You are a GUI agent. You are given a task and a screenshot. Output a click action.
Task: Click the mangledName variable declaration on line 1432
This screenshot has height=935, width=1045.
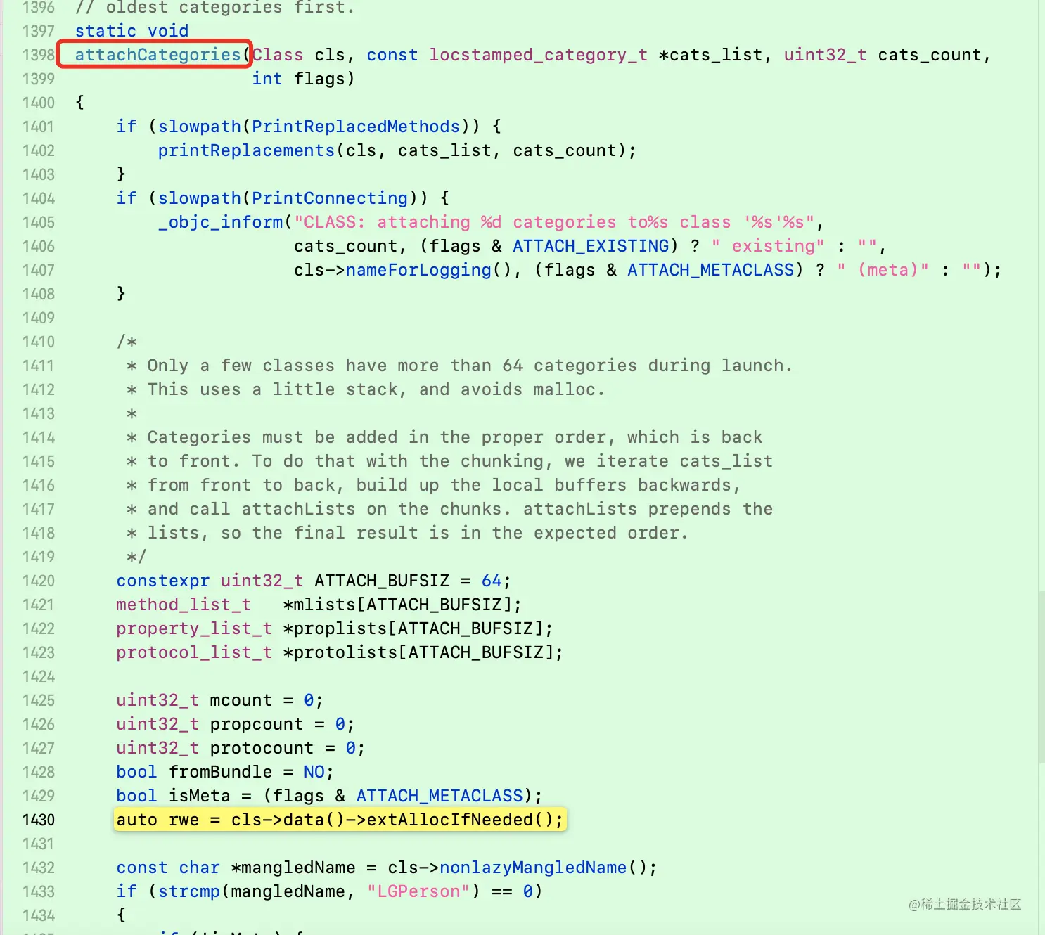coord(298,868)
